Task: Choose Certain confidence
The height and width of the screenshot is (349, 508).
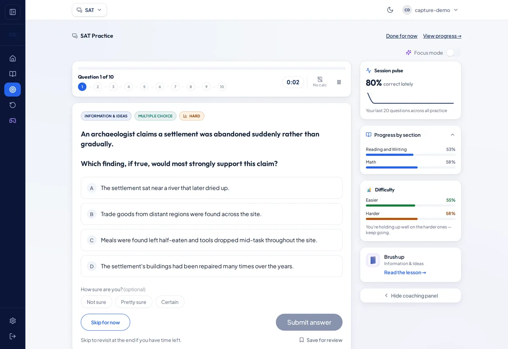Action: [170, 302]
